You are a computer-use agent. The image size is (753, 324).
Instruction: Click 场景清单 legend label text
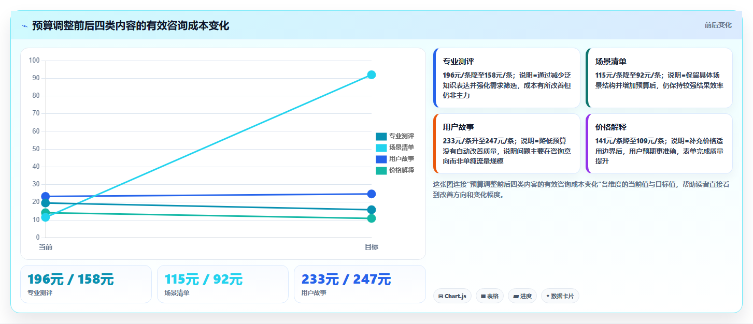402,148
